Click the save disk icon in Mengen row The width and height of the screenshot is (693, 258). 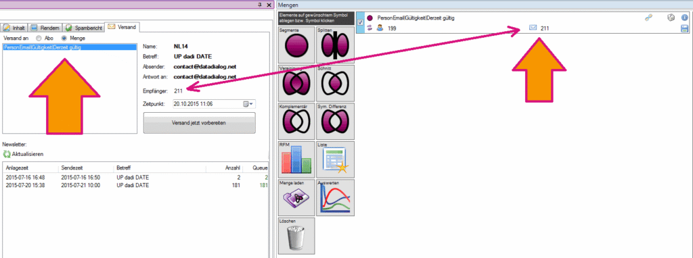click(x=685, y=28)
